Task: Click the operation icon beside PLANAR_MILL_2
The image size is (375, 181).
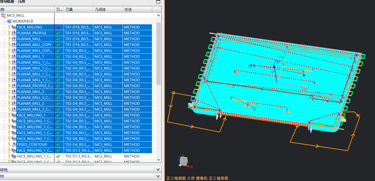Action: coord(14,103)
